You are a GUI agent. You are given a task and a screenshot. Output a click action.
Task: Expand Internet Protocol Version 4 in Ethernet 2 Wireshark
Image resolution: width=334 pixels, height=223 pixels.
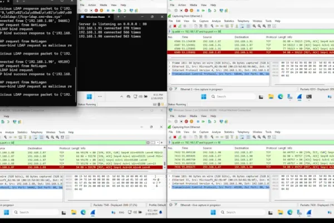[x=170, y=70]
